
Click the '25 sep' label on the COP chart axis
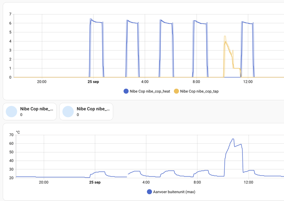(93, 81)
